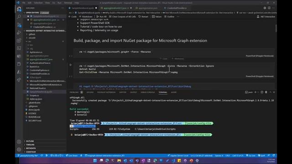This screenshot has height=164, width=292.
Task: Open the Accounts menu in activity bar
Action: (19, 142)
